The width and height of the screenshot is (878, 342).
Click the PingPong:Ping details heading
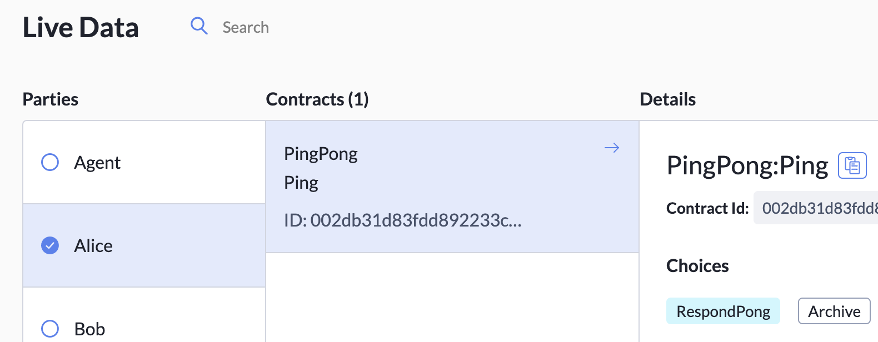(x=747, y=165)
